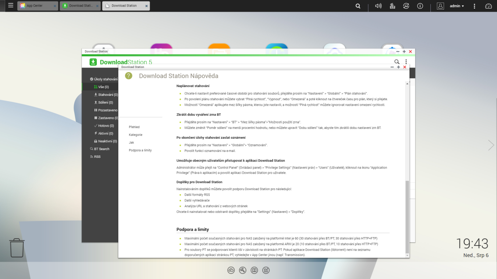Maximize the Download Station help window
Viewport: 497px width, 279px height.
tap(398, 67)
